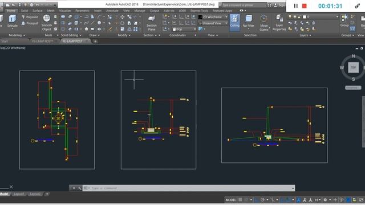Add a new drawing tab with plus button
The height and width of the screenshot is (205, 365).
coord(95,41)
